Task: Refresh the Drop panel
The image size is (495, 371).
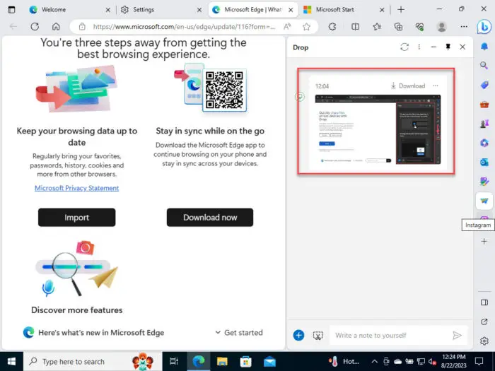Action: 404,47
